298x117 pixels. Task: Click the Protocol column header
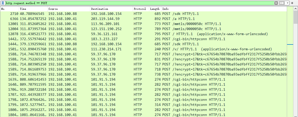tap(141, 9)
